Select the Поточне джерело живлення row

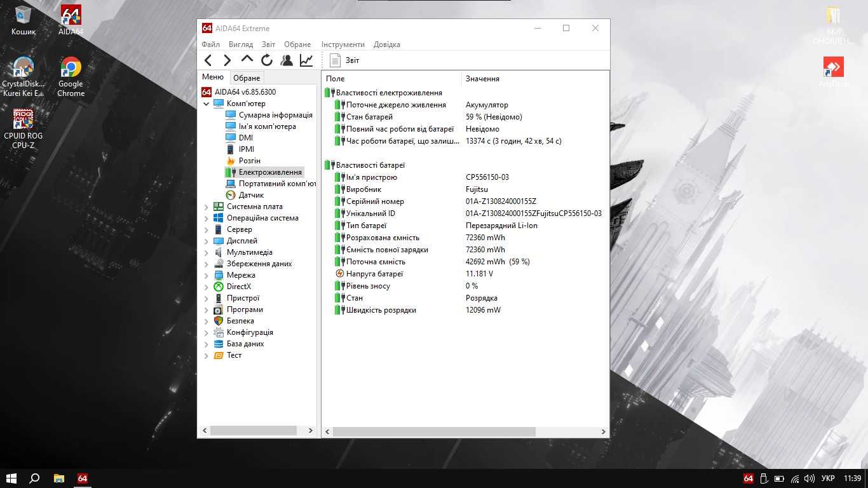[465, 105]
